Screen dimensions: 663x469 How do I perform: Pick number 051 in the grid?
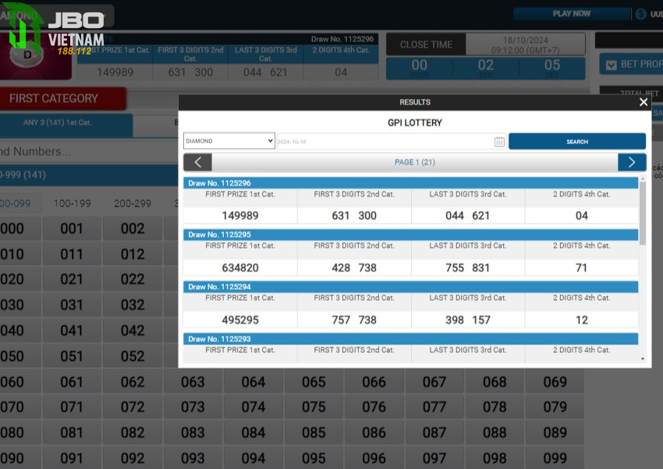[x=72, y=356]
